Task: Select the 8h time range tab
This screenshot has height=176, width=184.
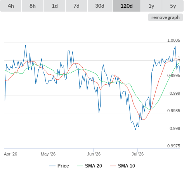Action: point(33,6)
